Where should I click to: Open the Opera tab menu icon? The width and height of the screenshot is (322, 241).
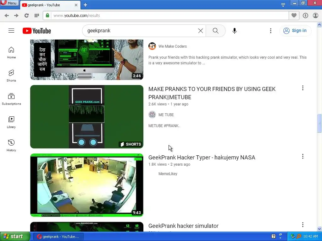pyautogui.click(x=283, y=5)
